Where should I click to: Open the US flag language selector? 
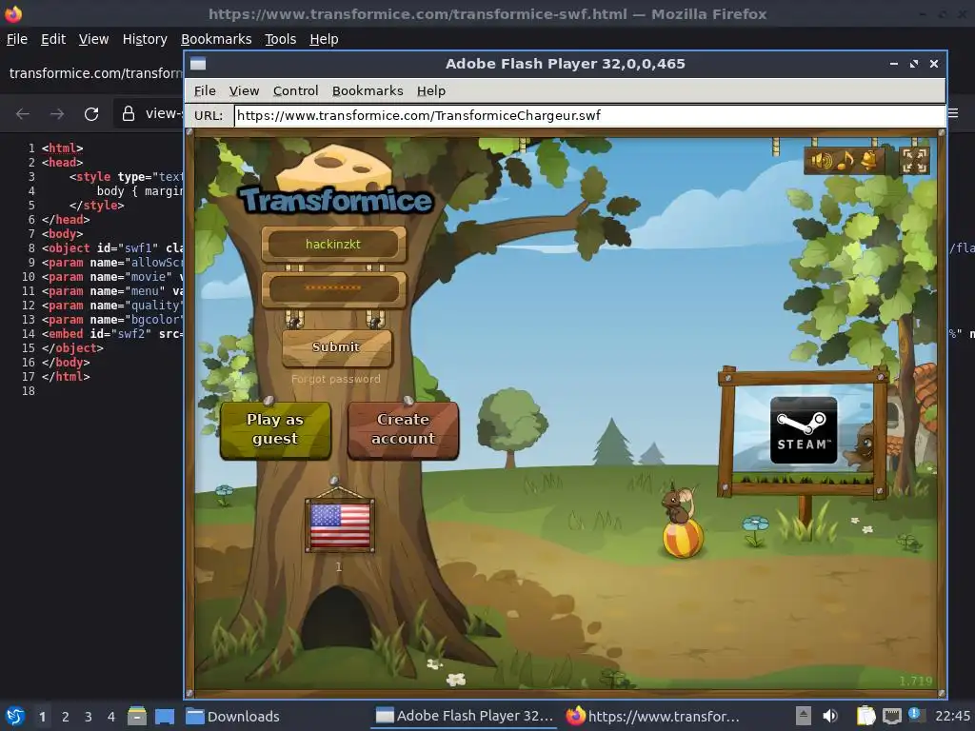click(340, 525)
